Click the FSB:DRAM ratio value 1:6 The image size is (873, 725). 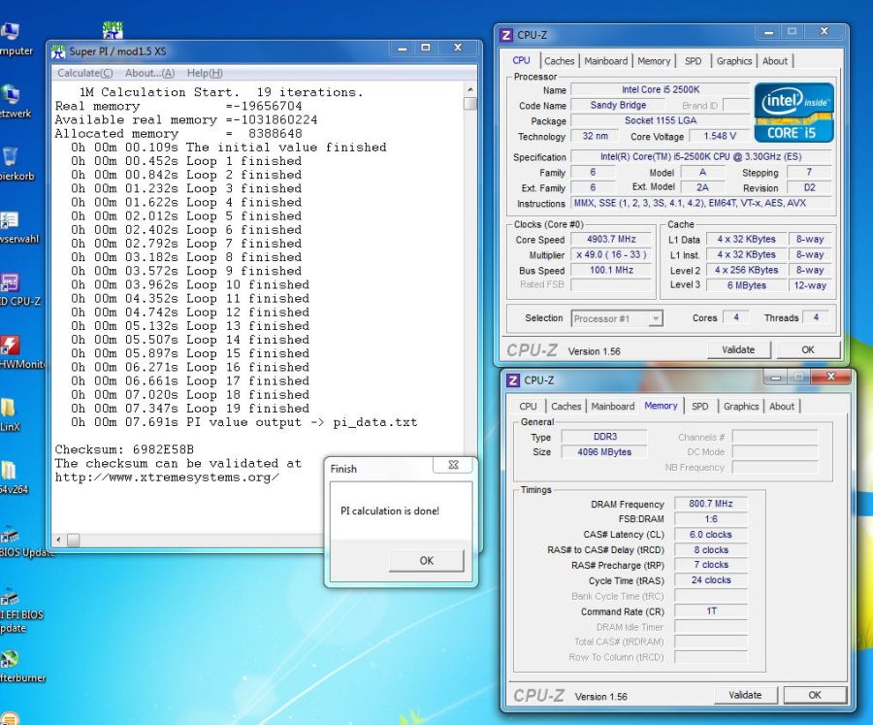point(710,519)
